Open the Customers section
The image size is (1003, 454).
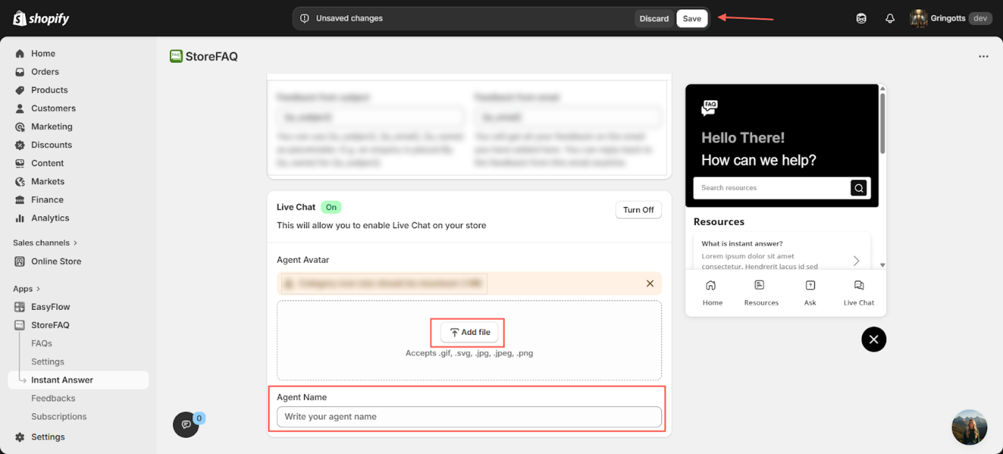tap(53, 108)
